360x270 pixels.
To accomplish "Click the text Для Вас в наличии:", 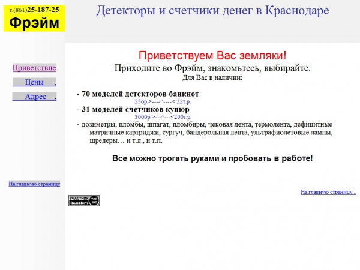I will click(x=212, y=77).
